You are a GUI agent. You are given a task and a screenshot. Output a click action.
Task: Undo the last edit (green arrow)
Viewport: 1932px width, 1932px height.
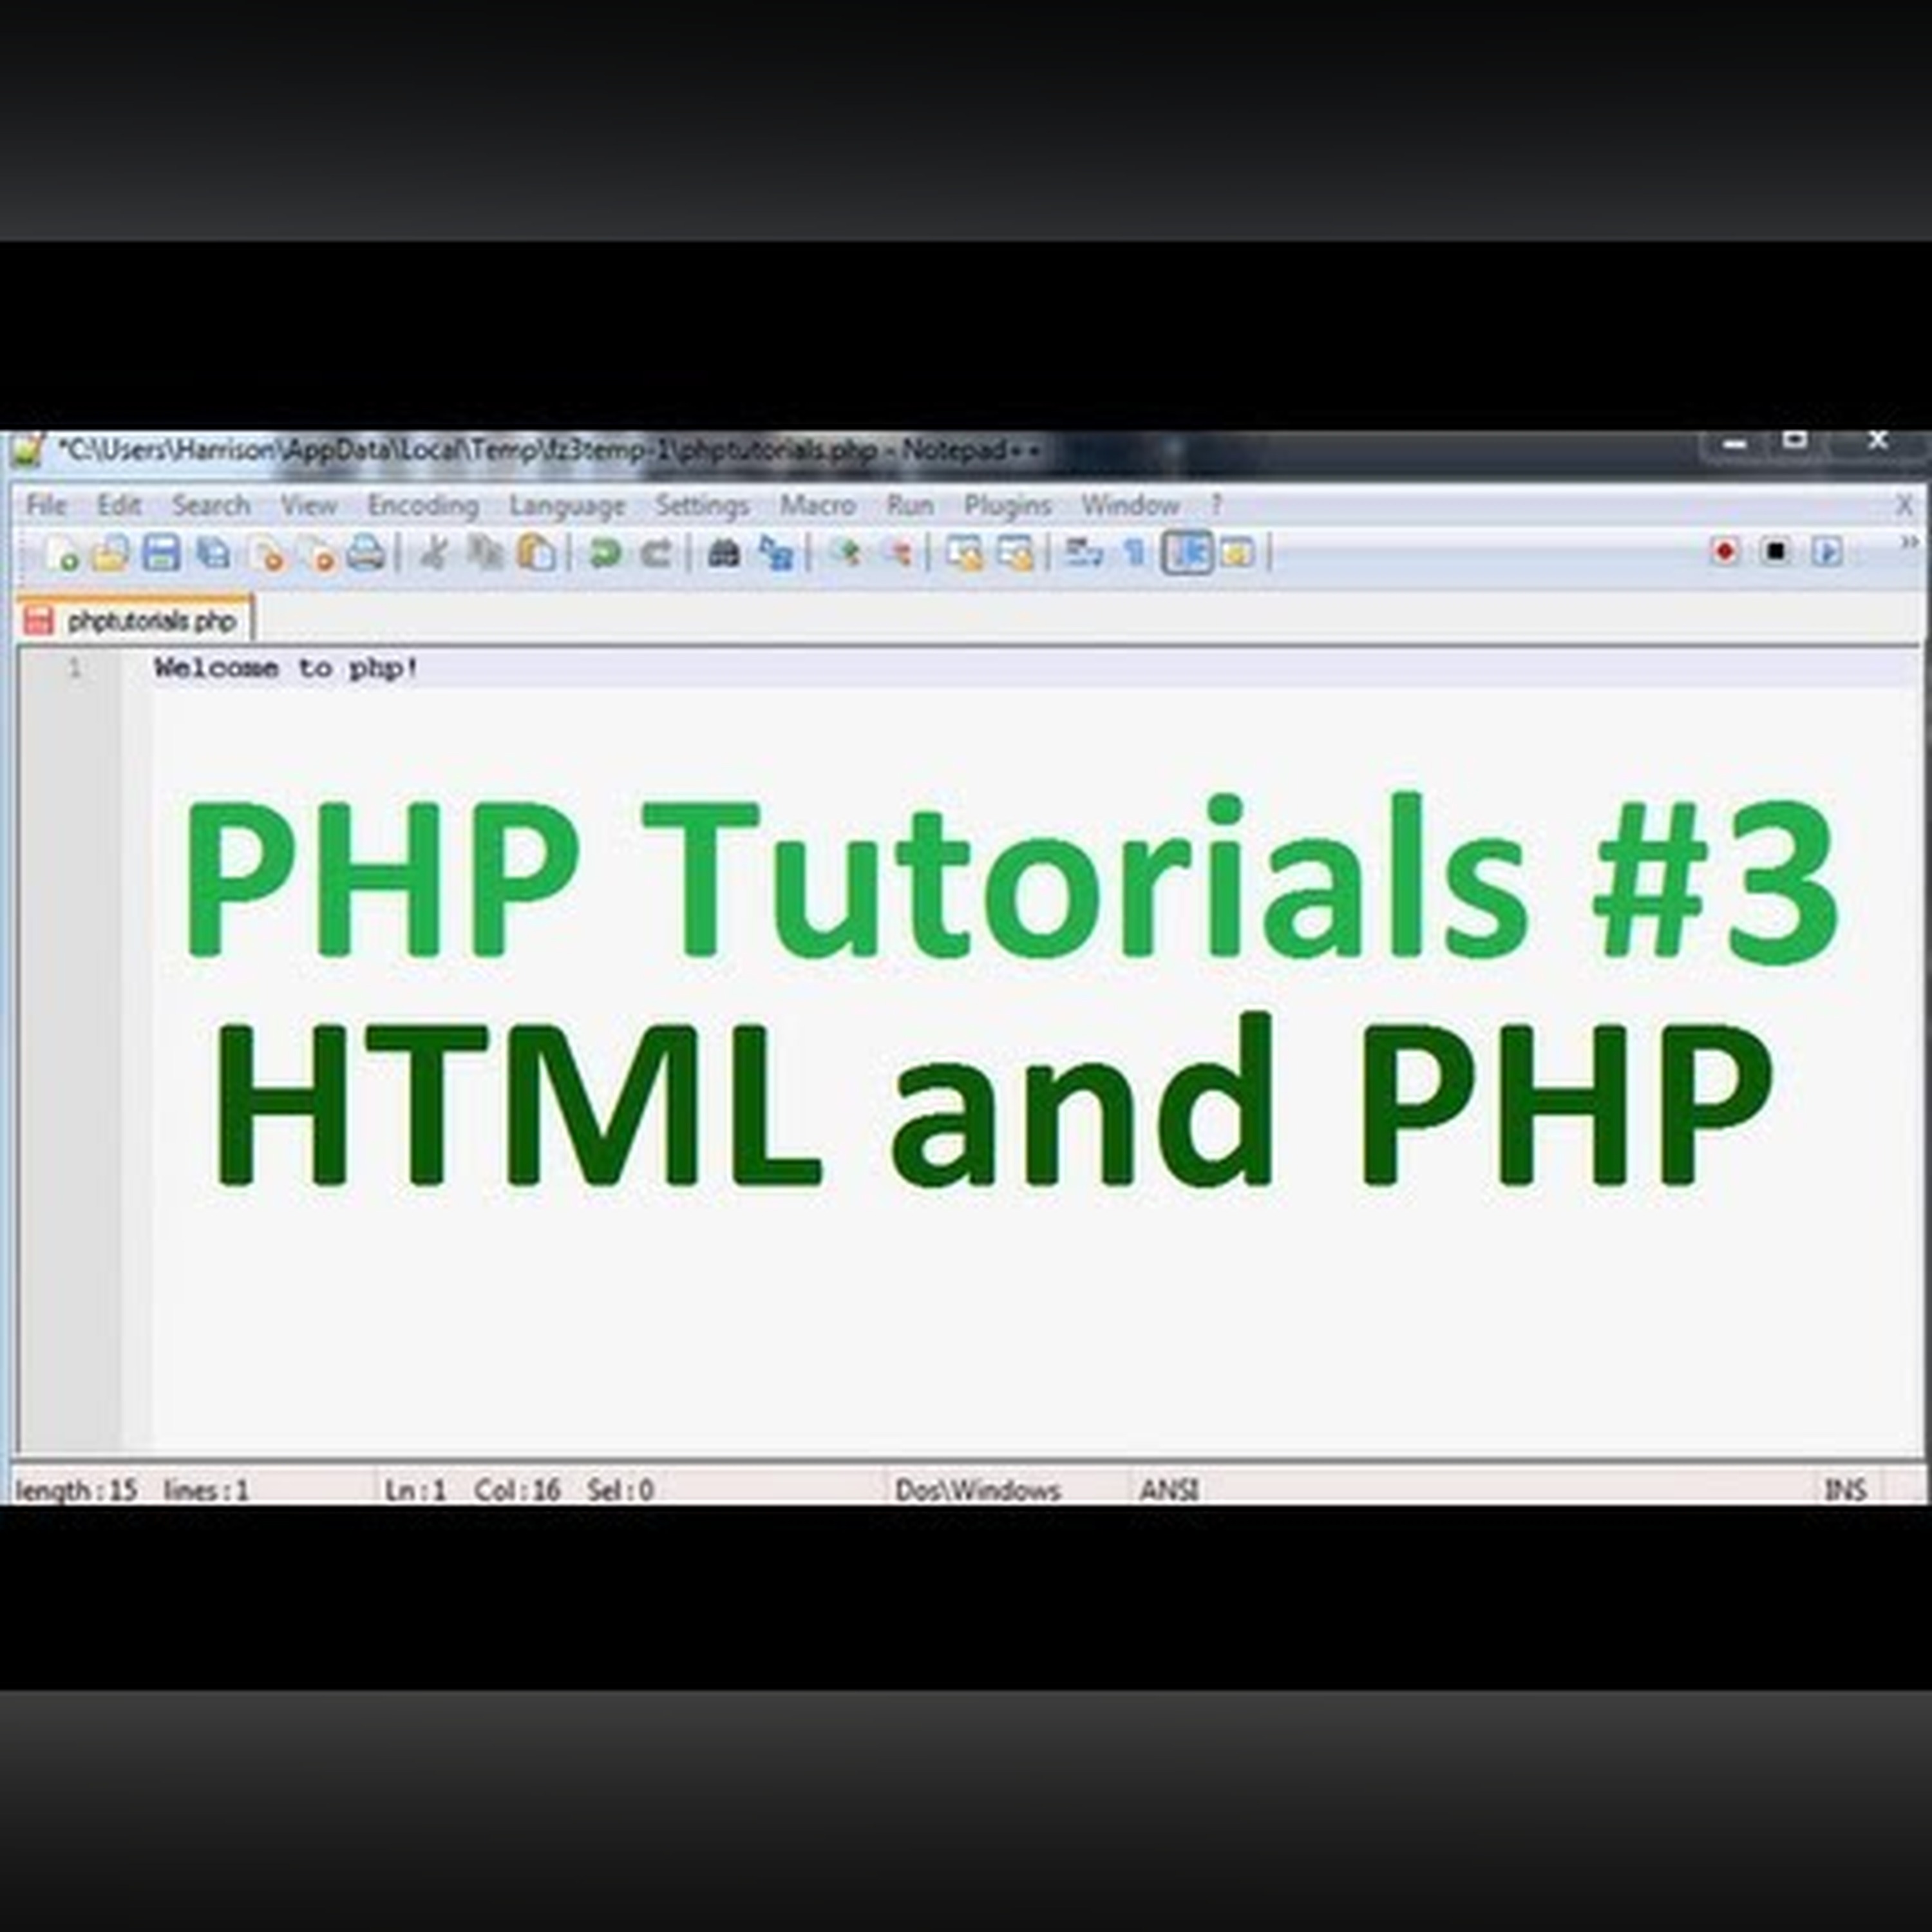point(605,553)
